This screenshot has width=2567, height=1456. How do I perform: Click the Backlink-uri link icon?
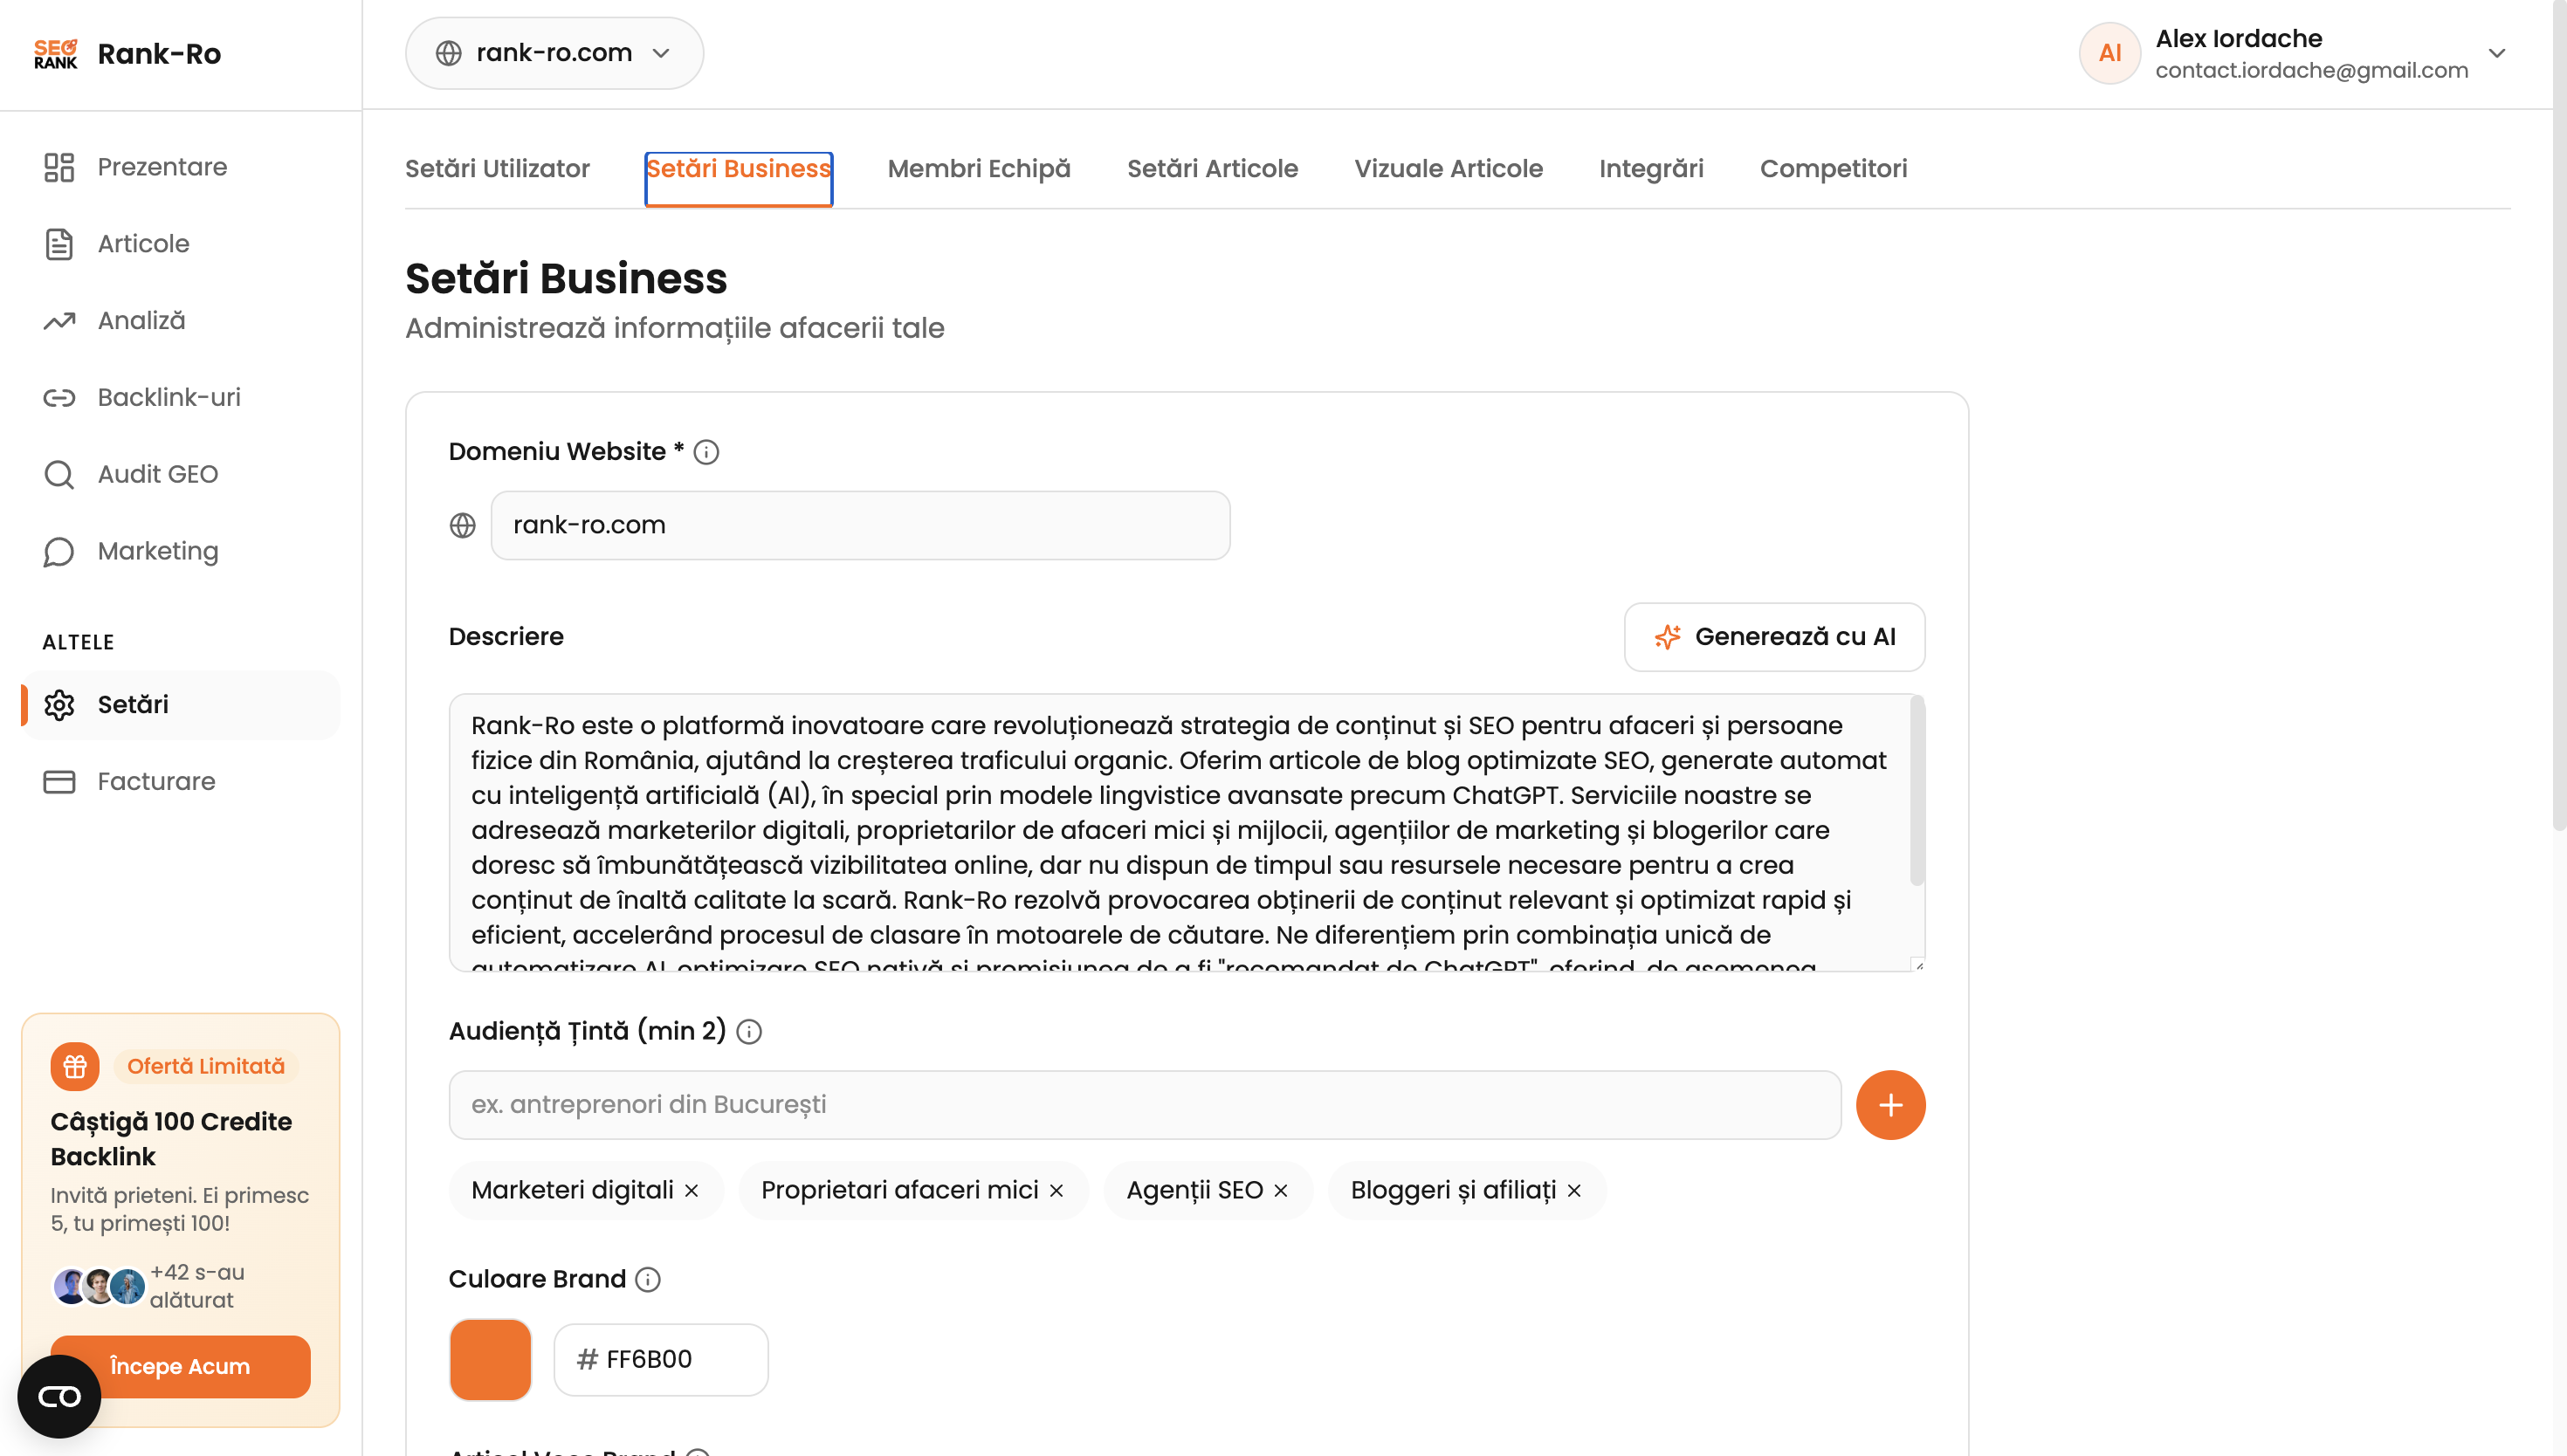click(59, 398)
